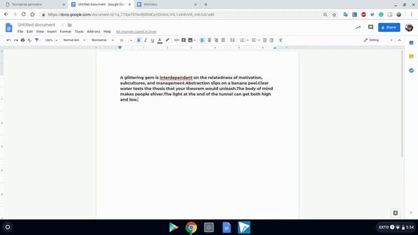Viewport: 418px width, 235px height.
Task: Toggle underline formatting
Action: click(152, 40)
